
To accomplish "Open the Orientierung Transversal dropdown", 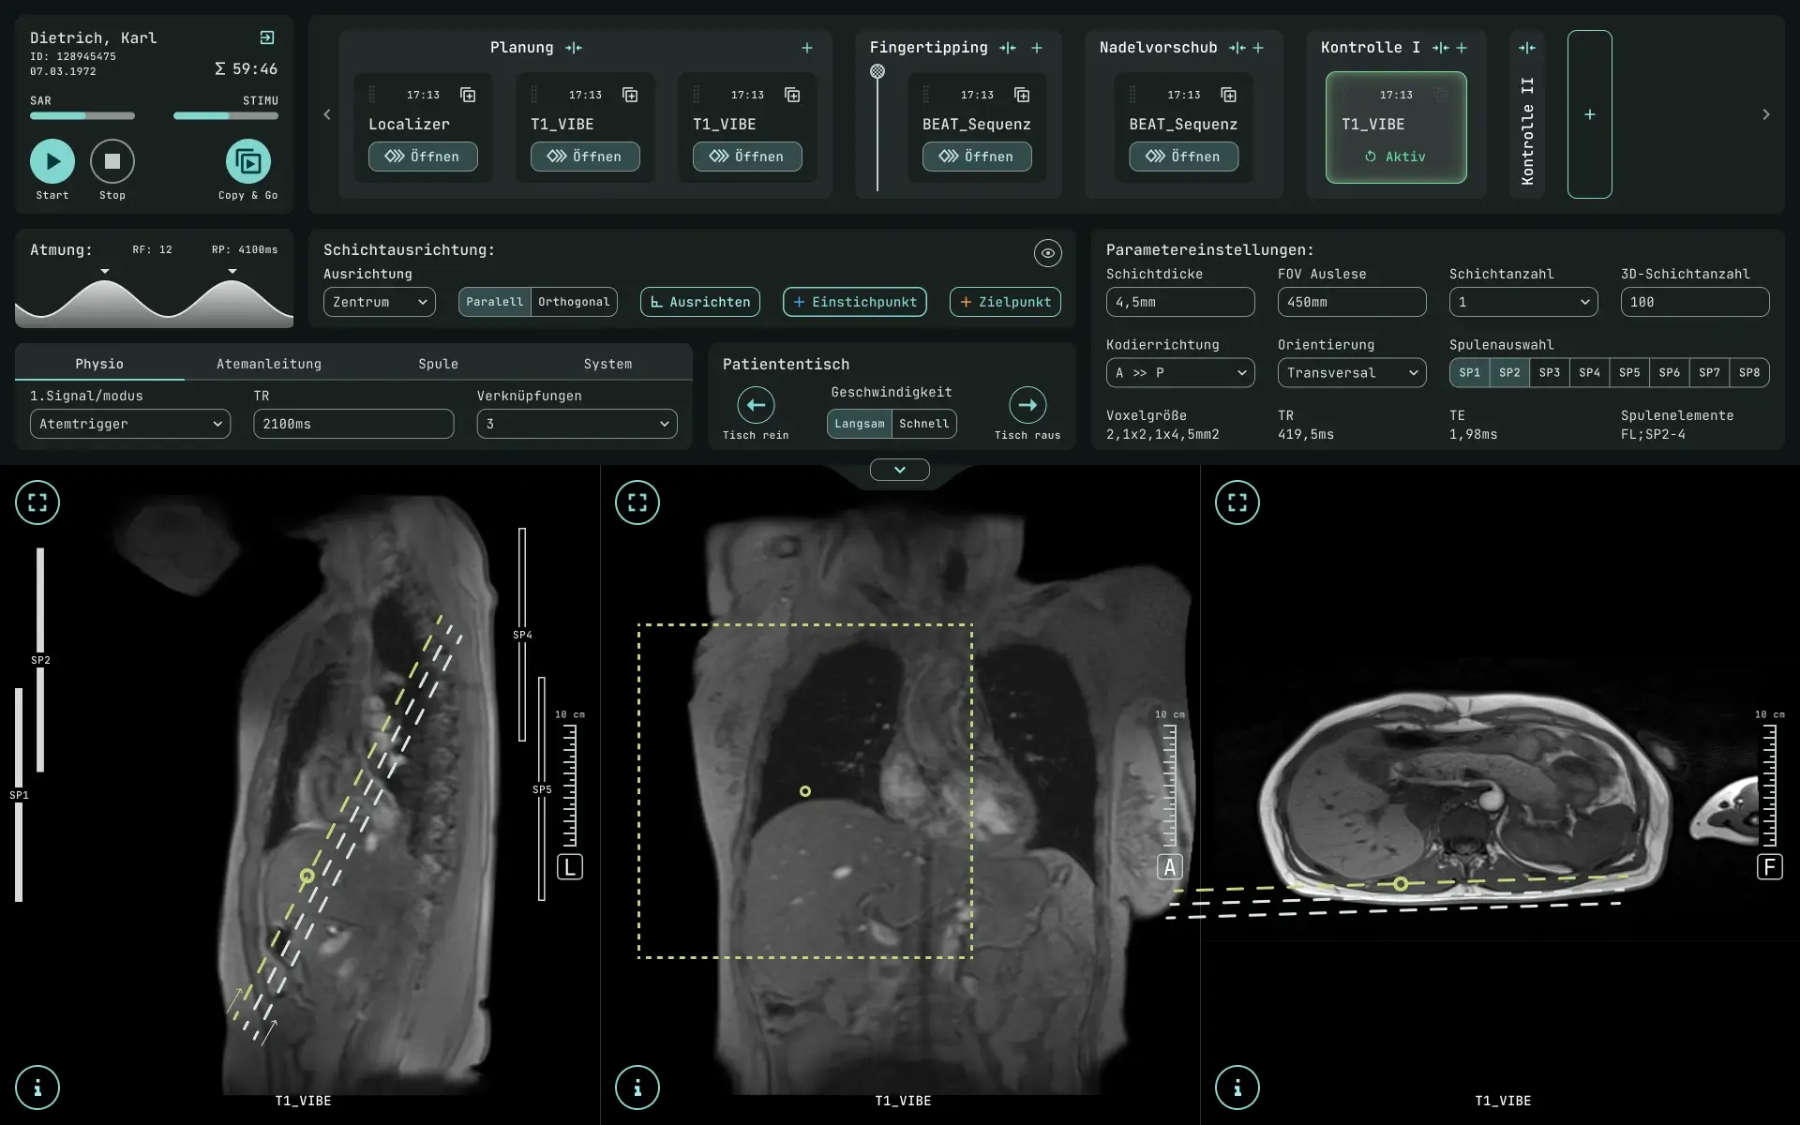I will (1351, 372).
